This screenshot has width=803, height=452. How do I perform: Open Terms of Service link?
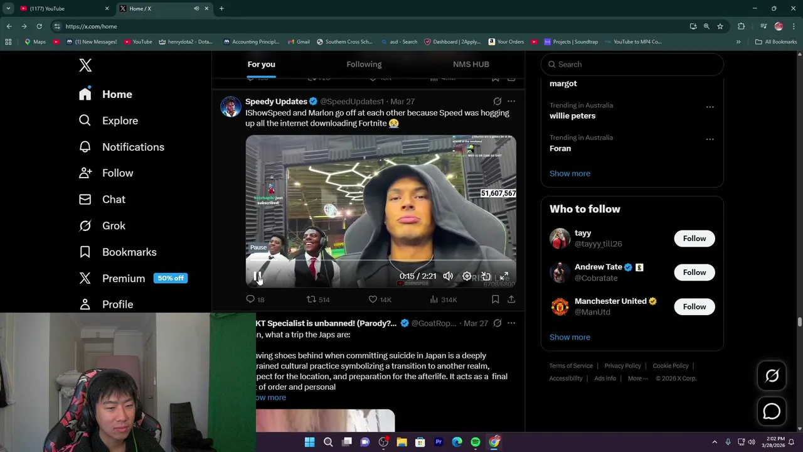tap(571, 366)
